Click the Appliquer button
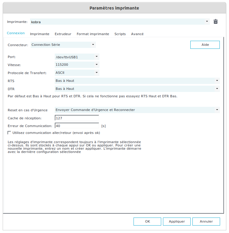This screenshot has height=233, width=229. point(177,221)
